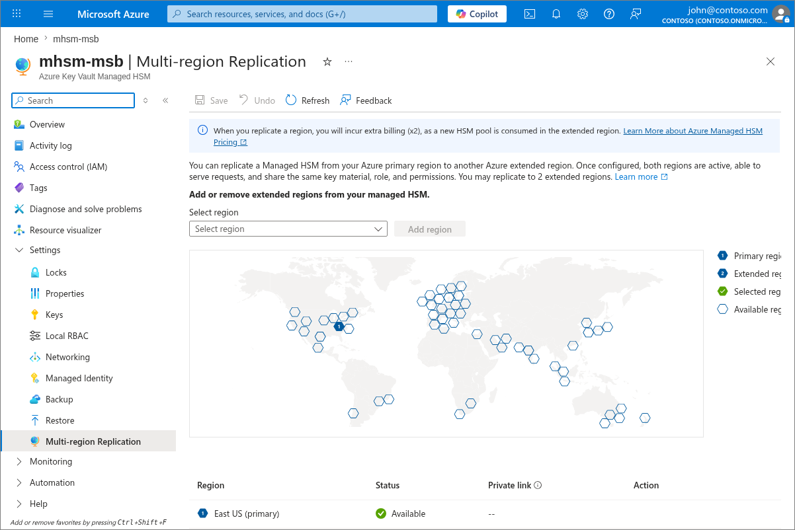Click the Action column header
Screen dimensions: 795x530
pos(646,485)
